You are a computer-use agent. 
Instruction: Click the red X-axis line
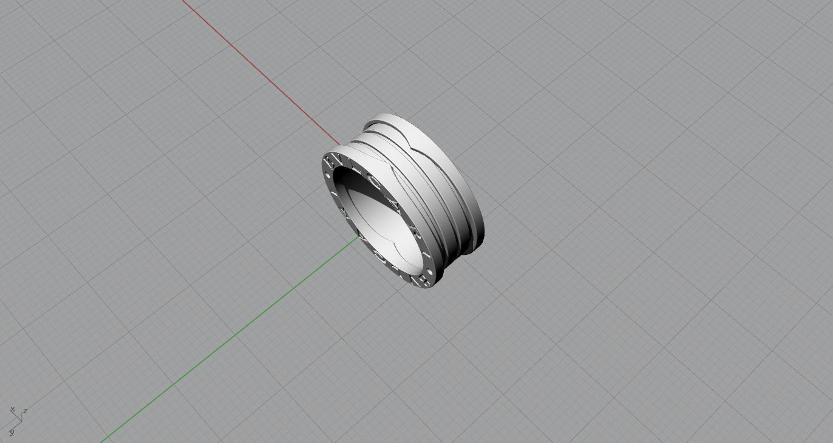click(x=261, y=73)
